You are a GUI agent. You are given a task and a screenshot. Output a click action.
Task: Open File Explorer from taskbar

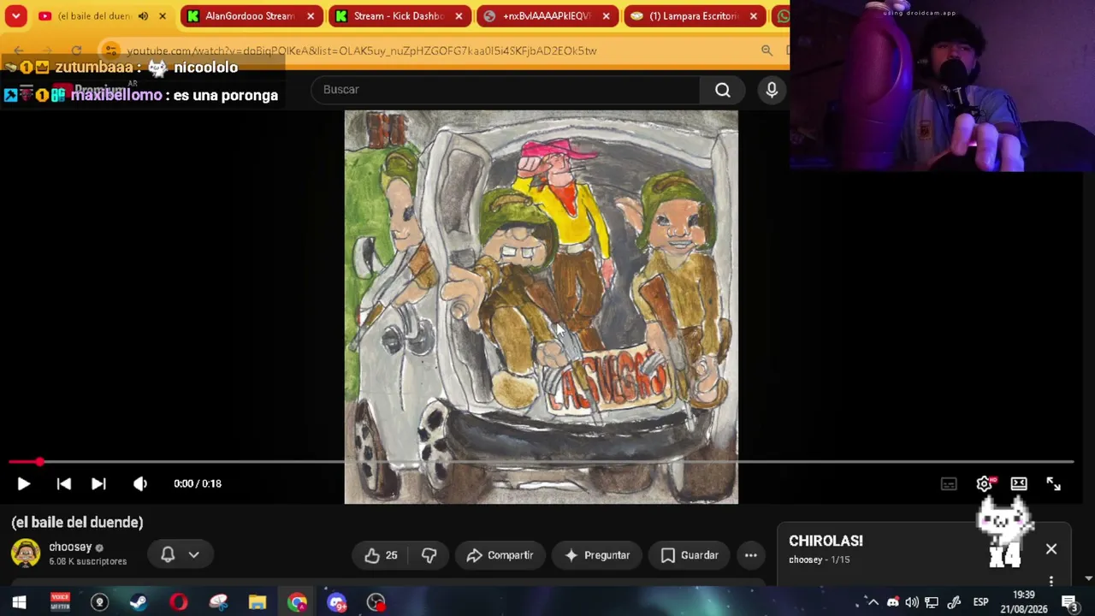click(x=257, y=602)
